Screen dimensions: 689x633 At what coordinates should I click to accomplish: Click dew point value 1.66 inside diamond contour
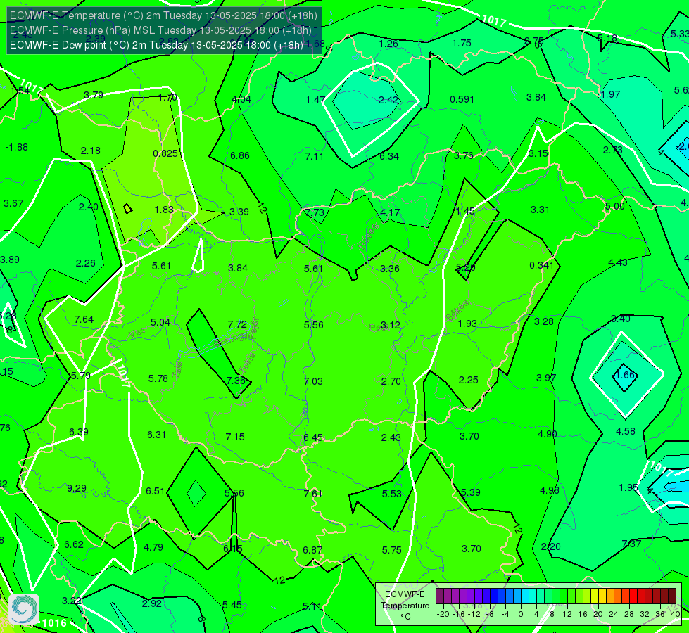624,375
